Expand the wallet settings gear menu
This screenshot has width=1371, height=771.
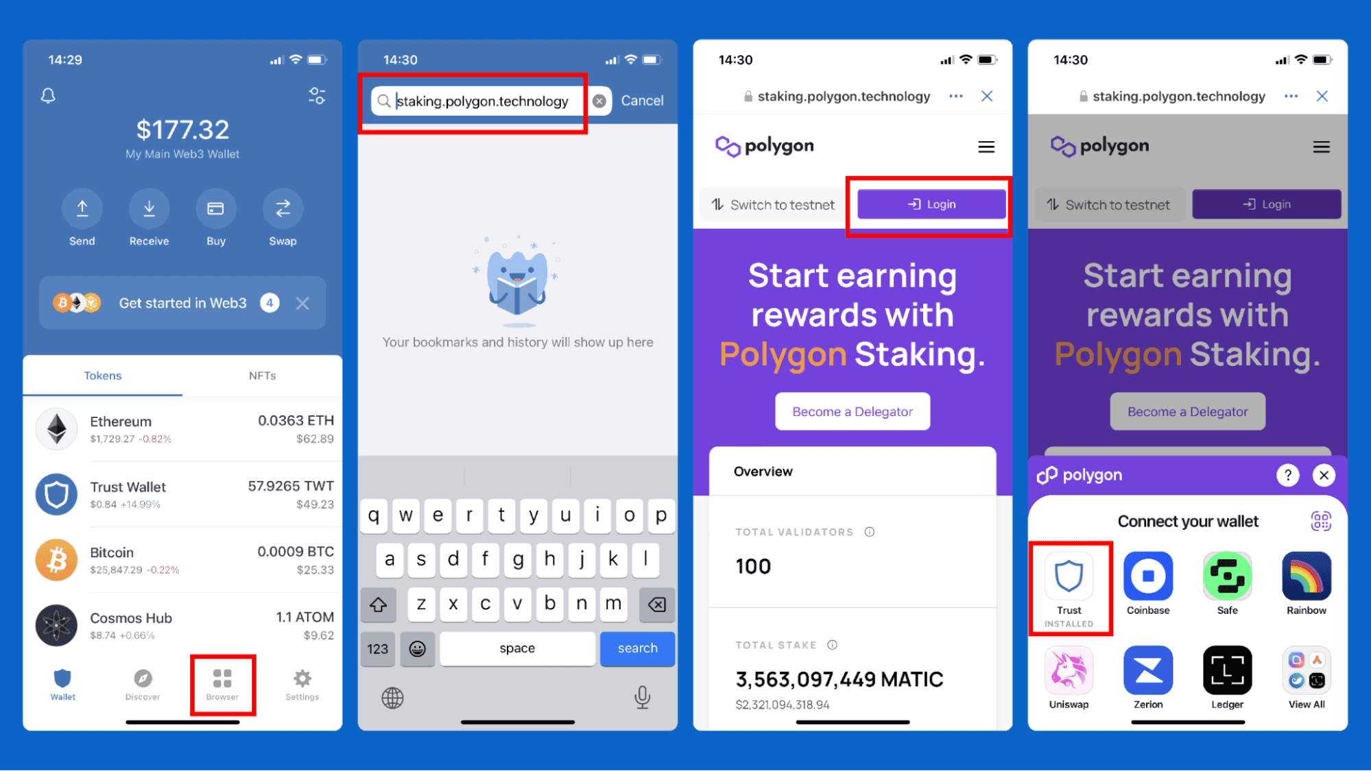[302, 678]
